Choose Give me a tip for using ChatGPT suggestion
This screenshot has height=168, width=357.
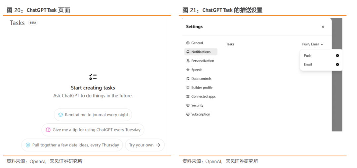pos(93,130)
